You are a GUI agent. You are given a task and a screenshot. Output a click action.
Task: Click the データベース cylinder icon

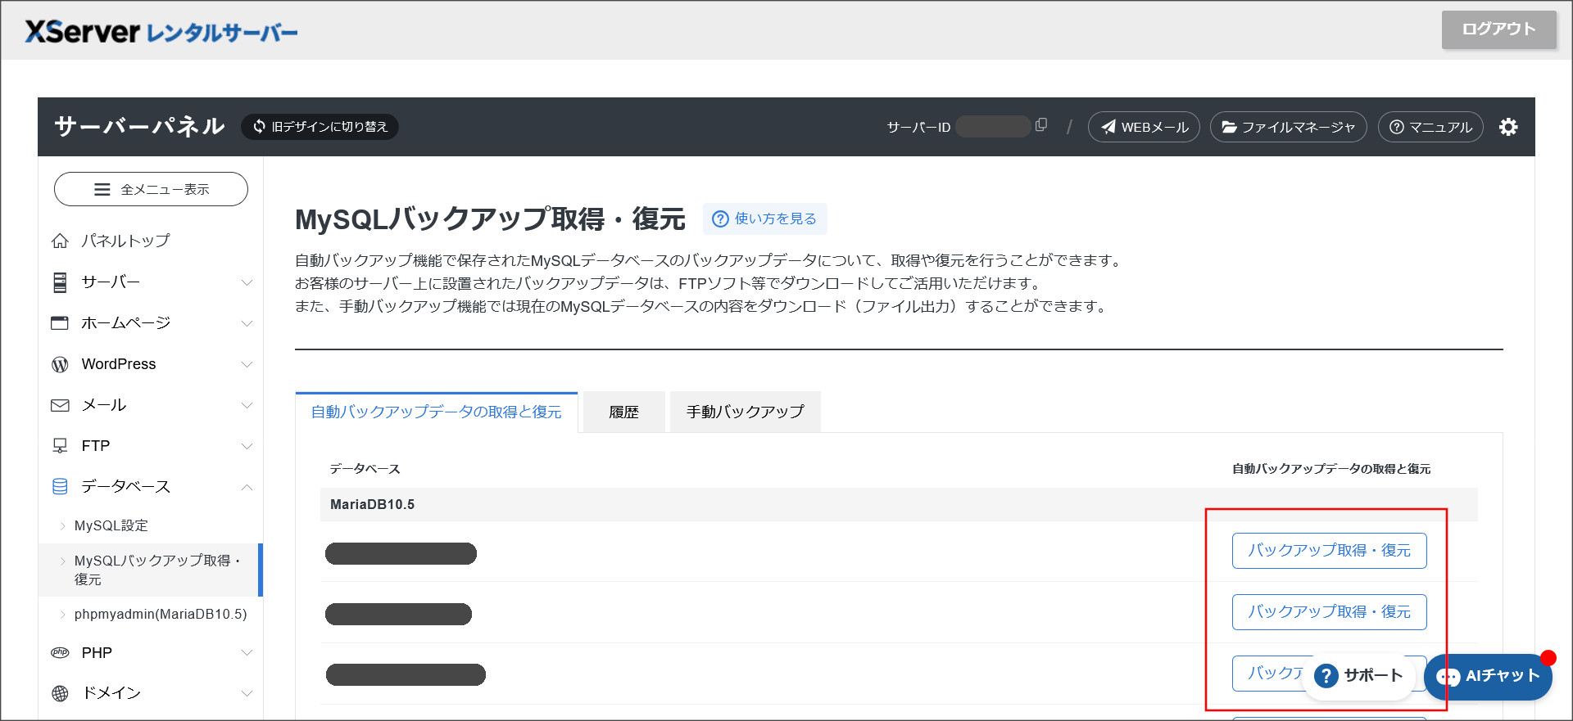[x=60, y=487]
